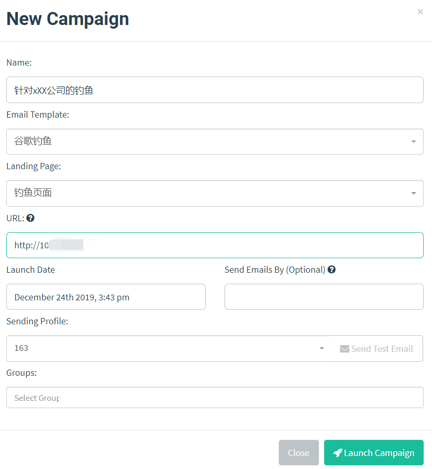432x469 pixels.
Task: Click the Launch Campaign button text
Action: 379,453
